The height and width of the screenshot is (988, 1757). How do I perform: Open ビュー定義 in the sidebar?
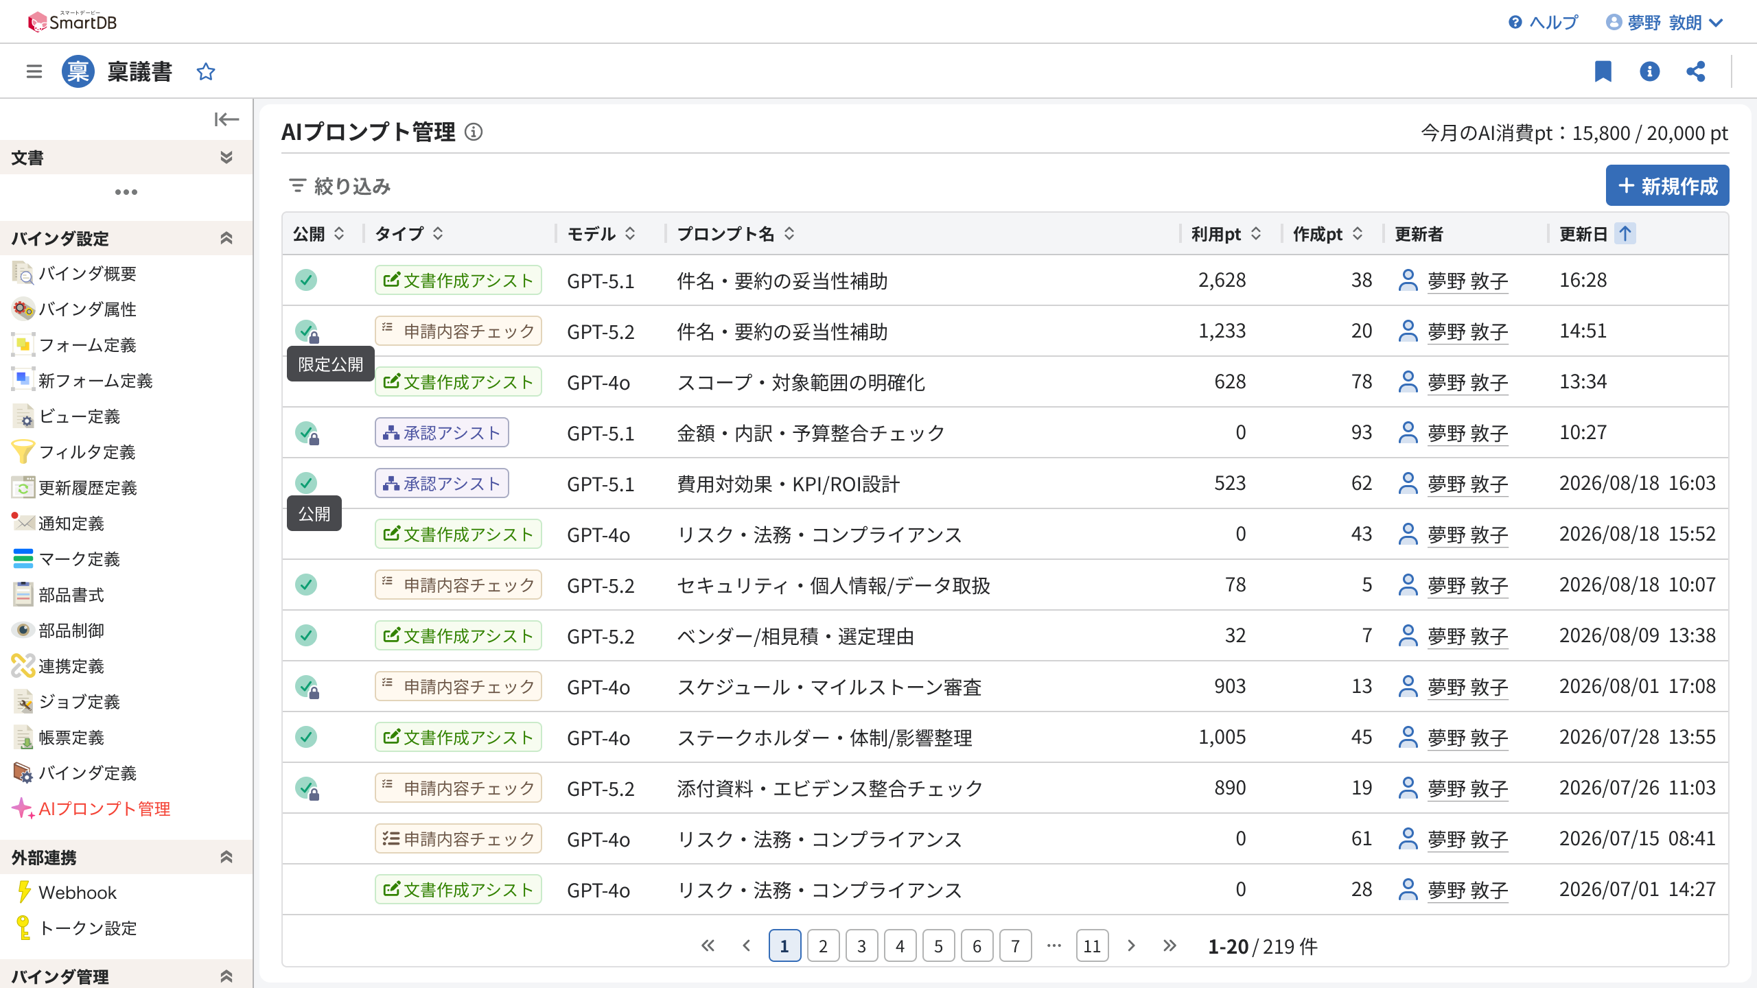[x=79, y=416]
